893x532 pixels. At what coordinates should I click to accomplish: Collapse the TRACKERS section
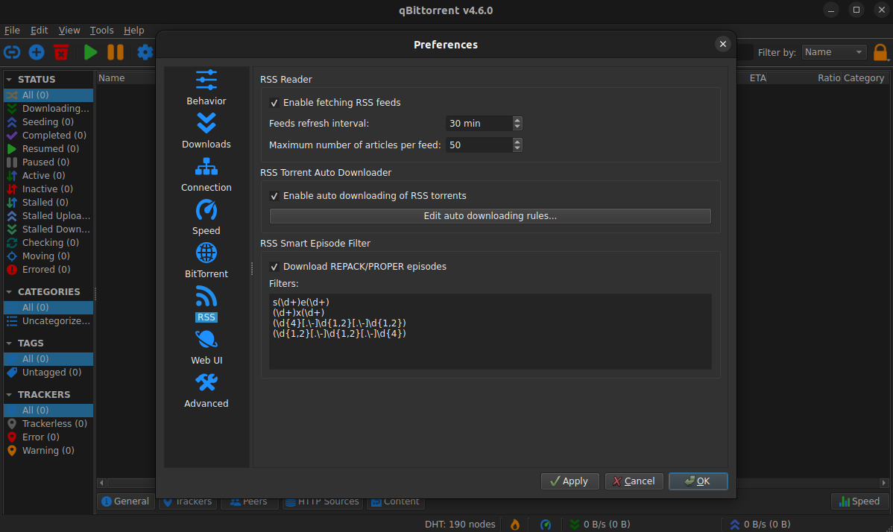point(10,394)
